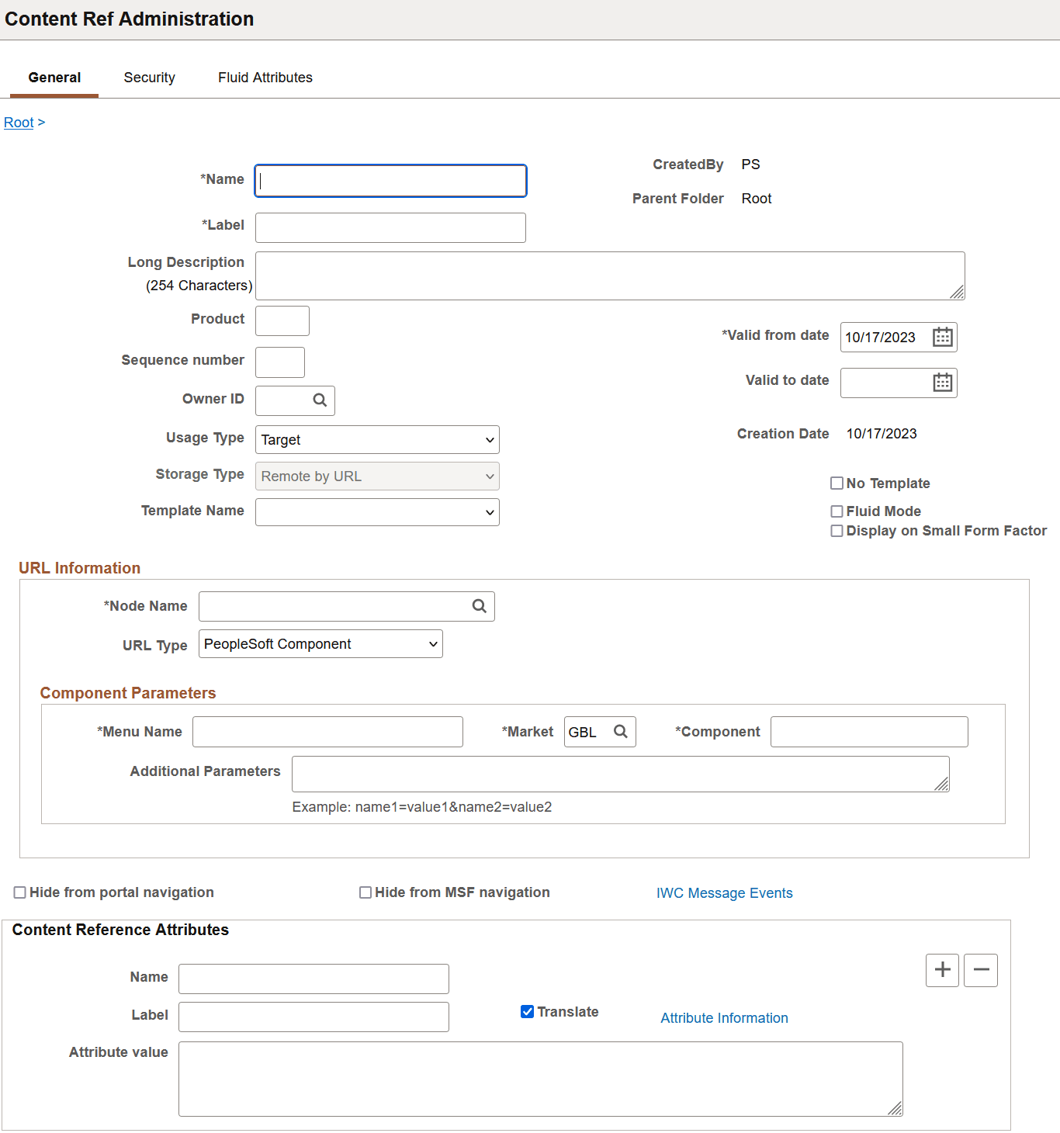The image size is (1060, 1133).
Task: Open the Root breadcrumb link
Action: [x=18, y=122]
